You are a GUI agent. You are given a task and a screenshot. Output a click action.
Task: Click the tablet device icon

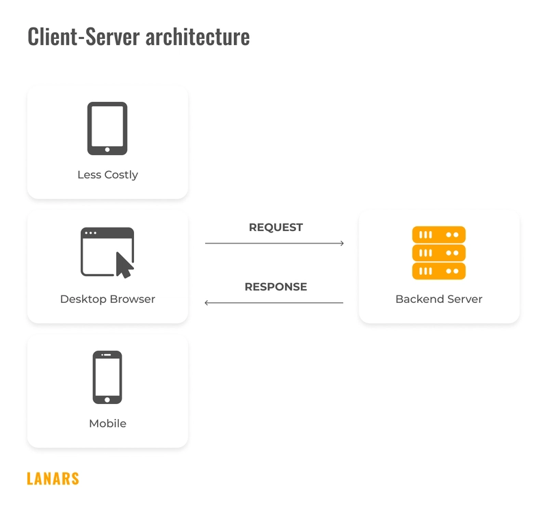107,129
